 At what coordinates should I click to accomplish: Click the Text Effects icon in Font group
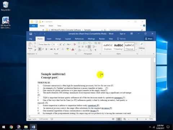pos(63,49)
